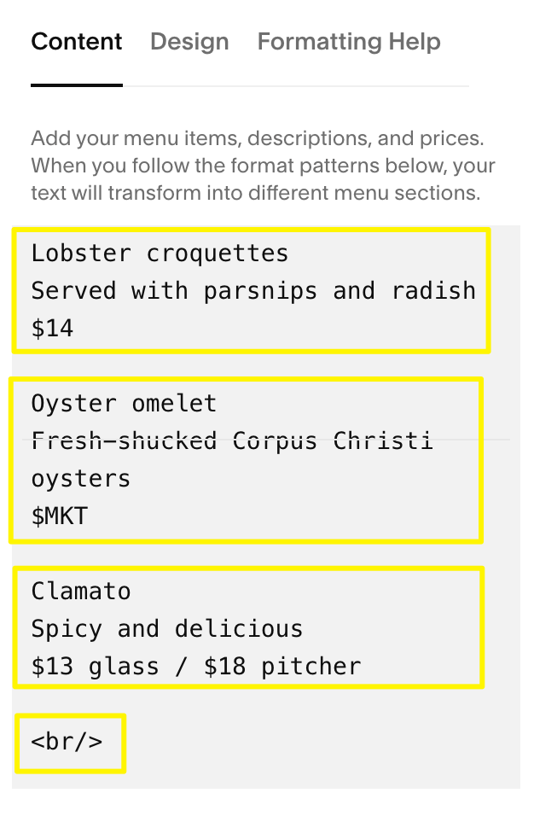Click the highlighted Oyster omelet block
This screenshot has height=828, width=534.
(x=246, y=459)
